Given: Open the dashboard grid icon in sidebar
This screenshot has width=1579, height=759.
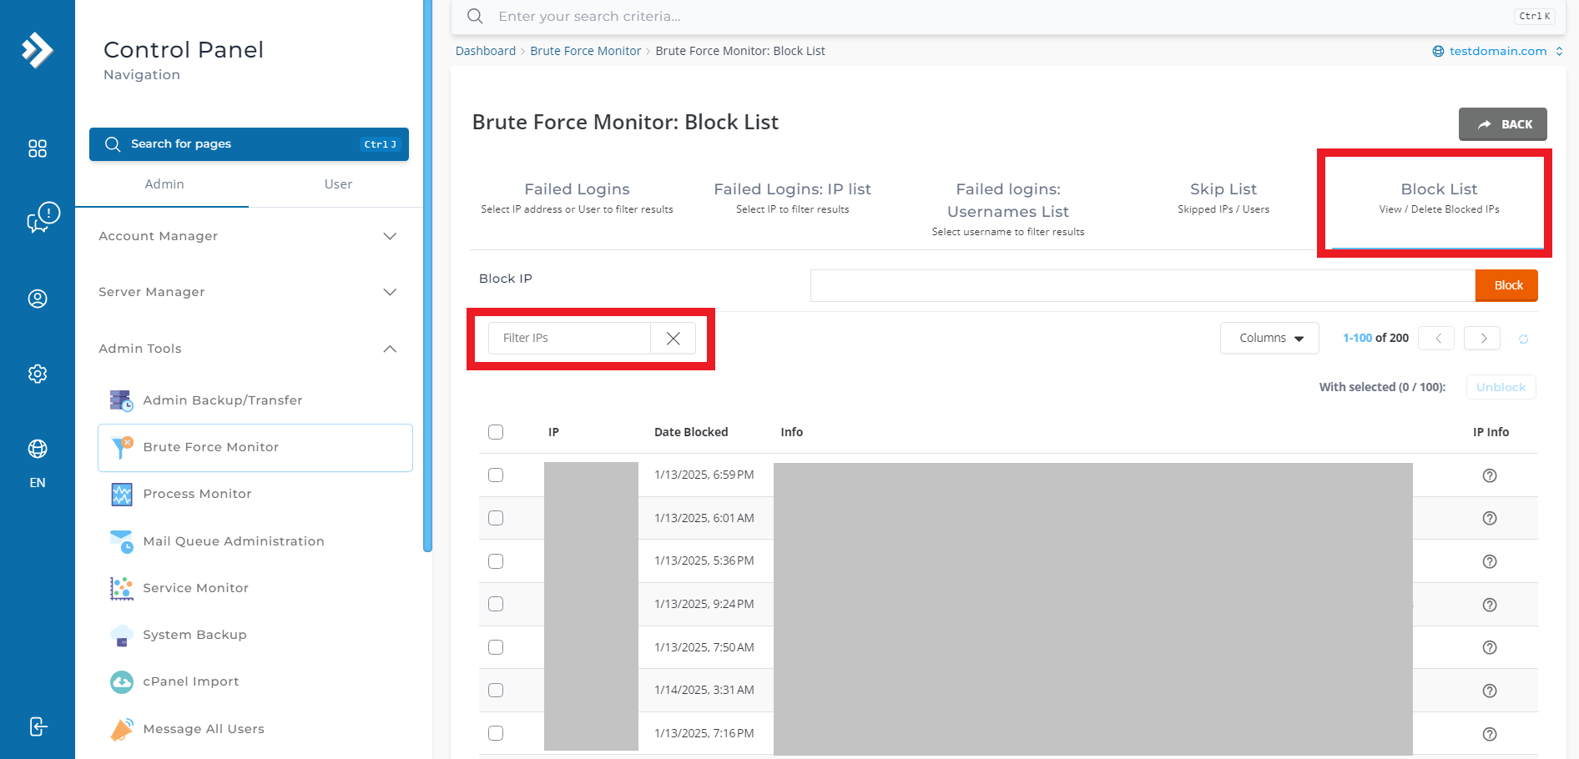Looking at the screenshot, I should pos(38,148).
